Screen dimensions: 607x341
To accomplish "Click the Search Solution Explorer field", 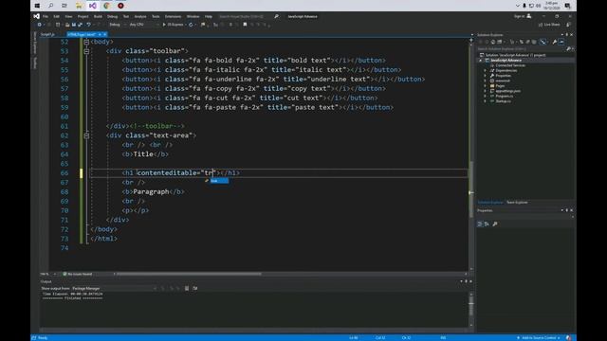I will [521, 49].
